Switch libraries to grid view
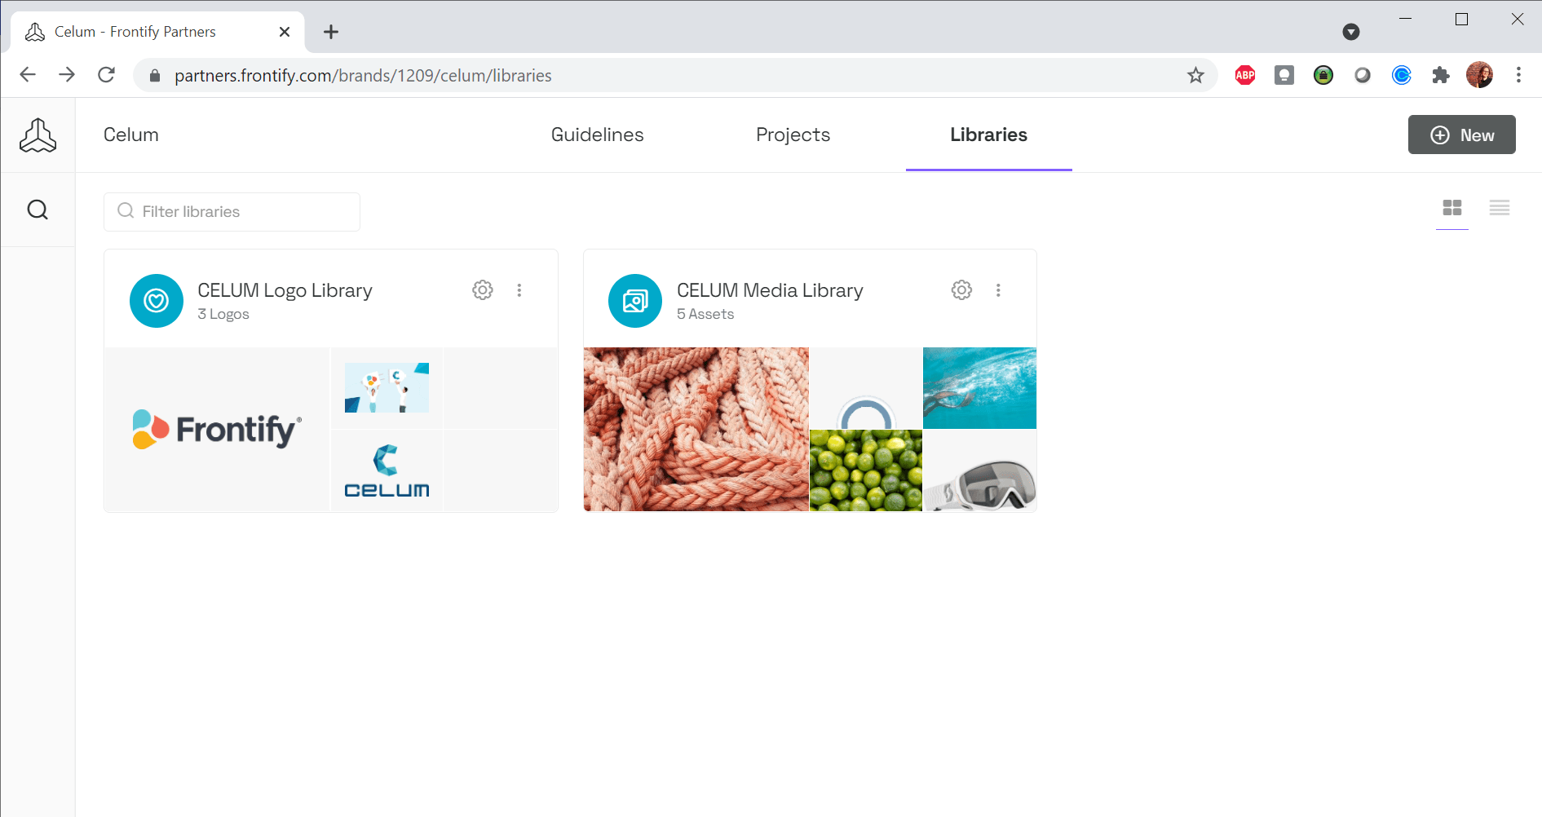The width and height of the screenshot is (1542, 817). 1452,209
